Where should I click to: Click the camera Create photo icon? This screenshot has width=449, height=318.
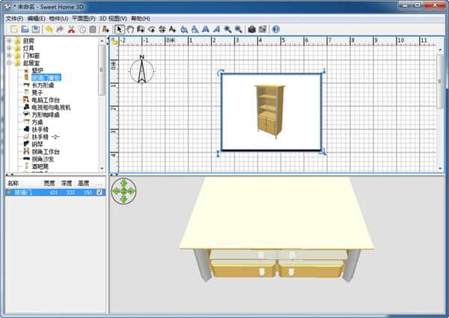coord(251,28)
